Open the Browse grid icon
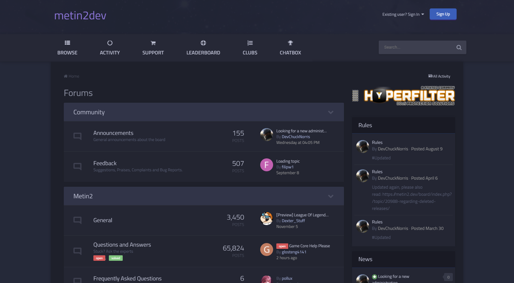 (x=67, y=43)
